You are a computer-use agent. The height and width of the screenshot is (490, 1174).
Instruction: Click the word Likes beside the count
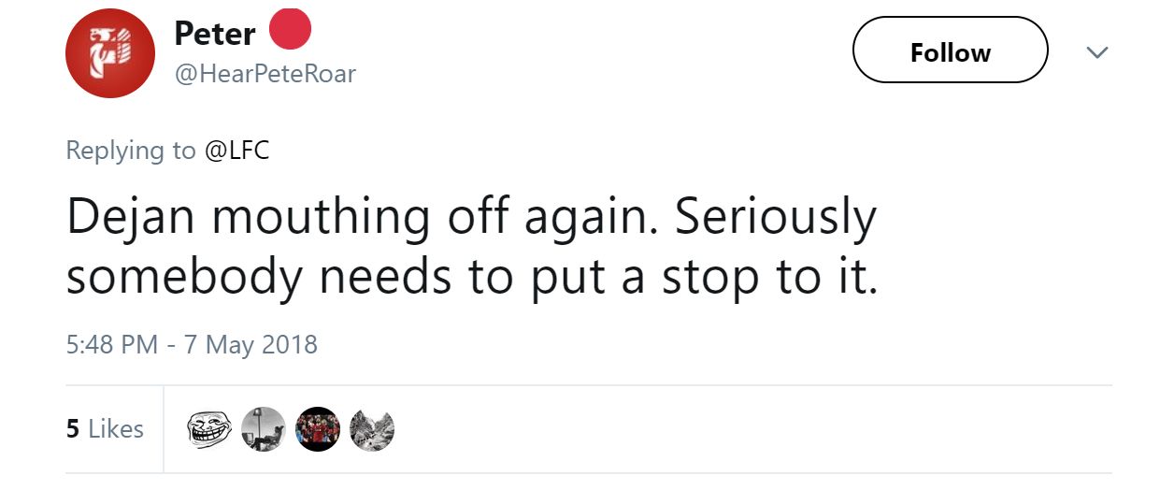pos(116,429)
